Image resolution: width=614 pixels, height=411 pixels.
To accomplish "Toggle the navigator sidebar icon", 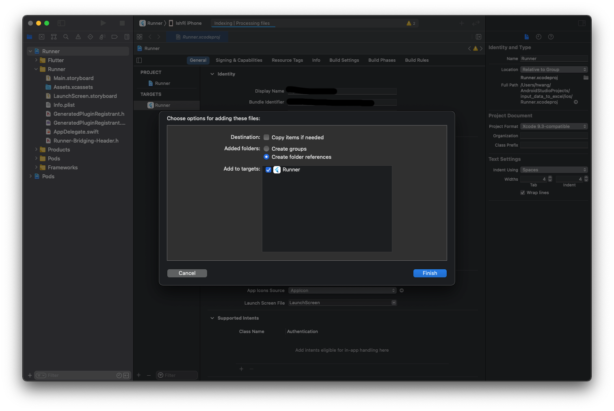I will click(61, 23).
